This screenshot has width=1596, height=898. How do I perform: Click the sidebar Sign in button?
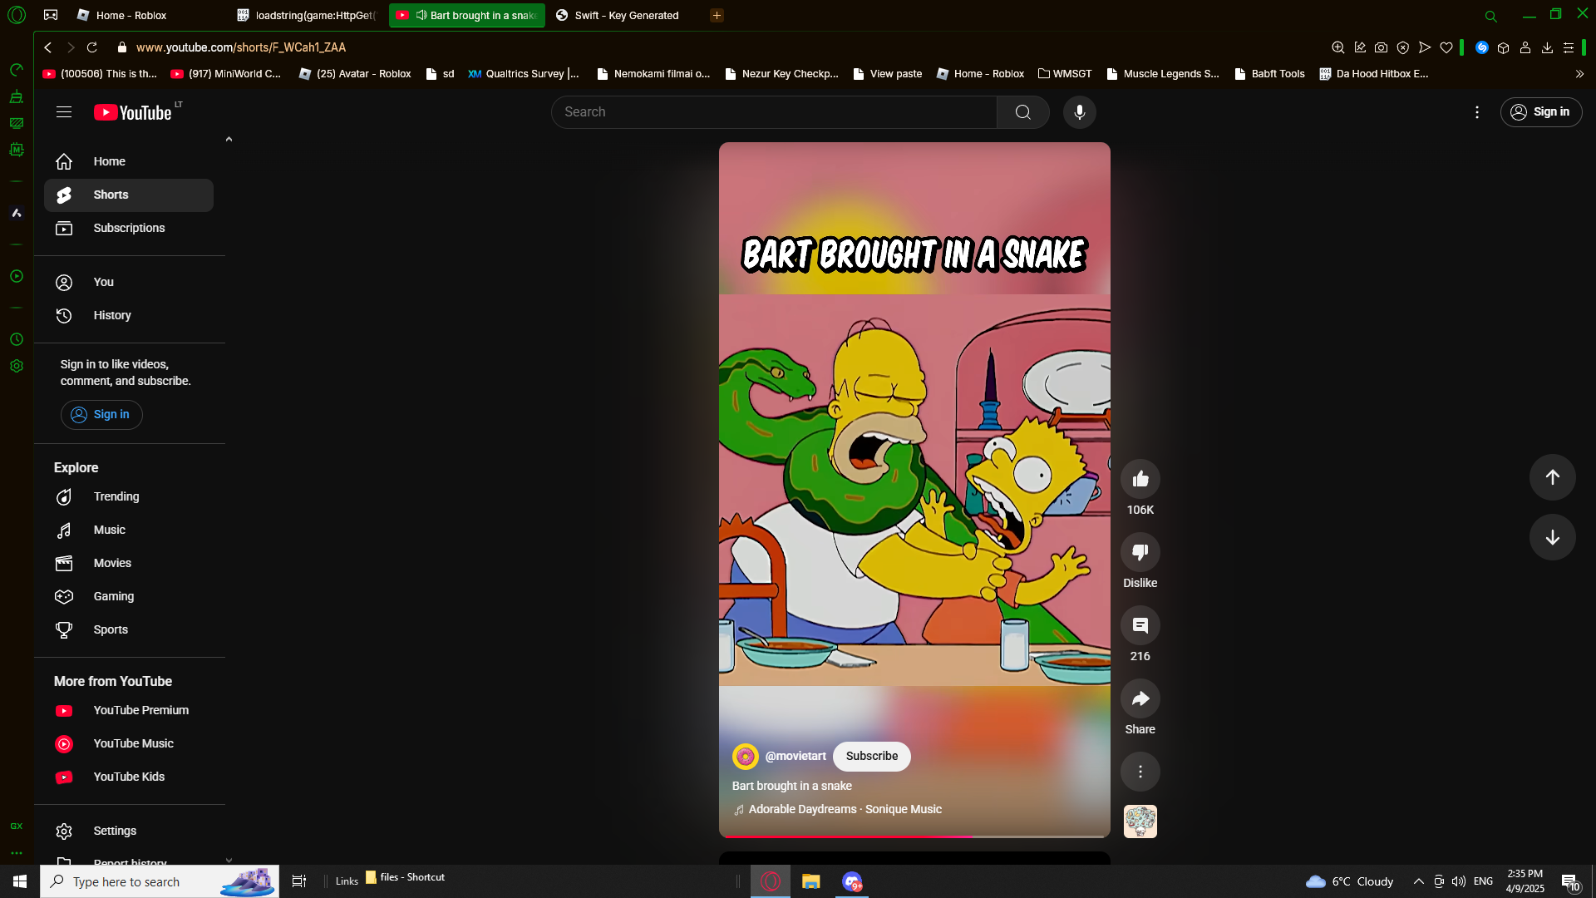click(101, 415)
